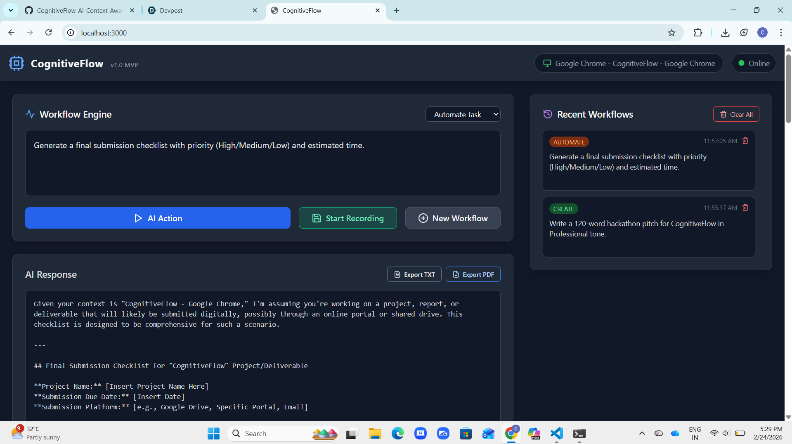Open Outlook from taskbar
Screen dimensions: 792x444
coord(488,433)
